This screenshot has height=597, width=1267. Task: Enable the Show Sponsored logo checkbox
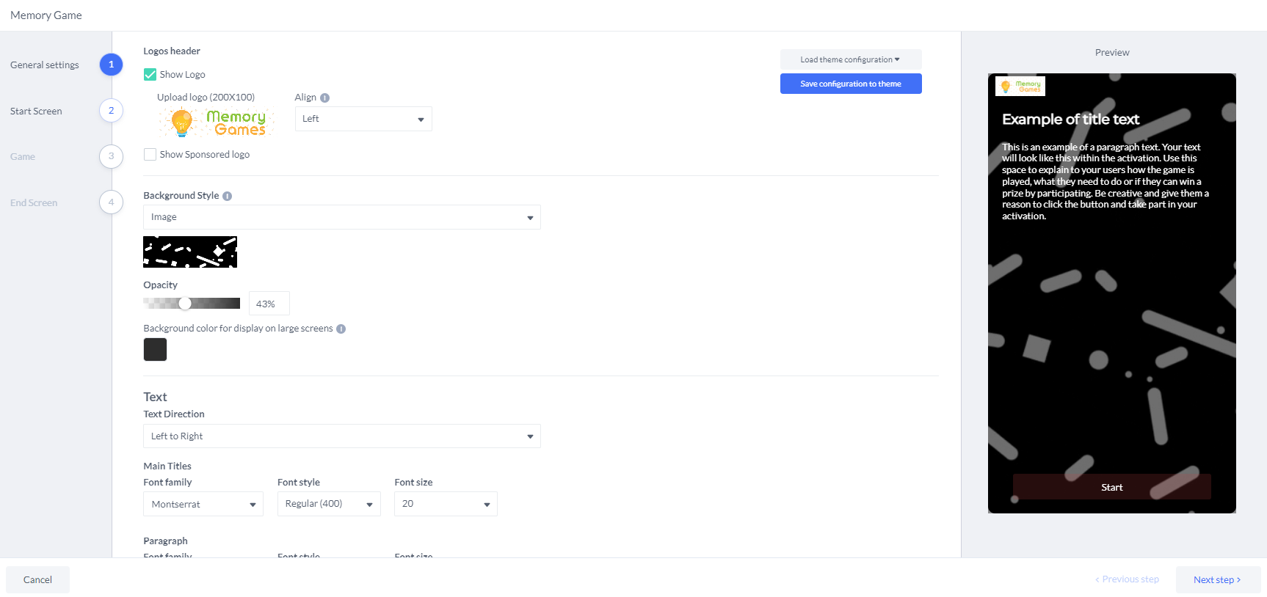pos(150,155)
